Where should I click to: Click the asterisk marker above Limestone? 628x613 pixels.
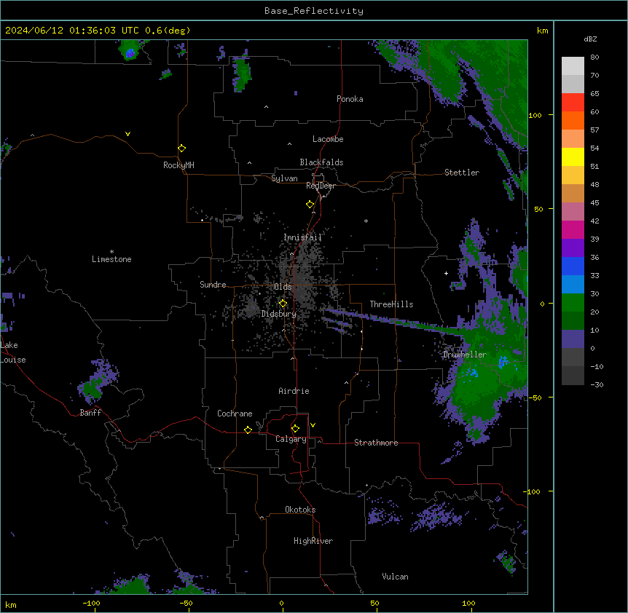click(111, 252)
